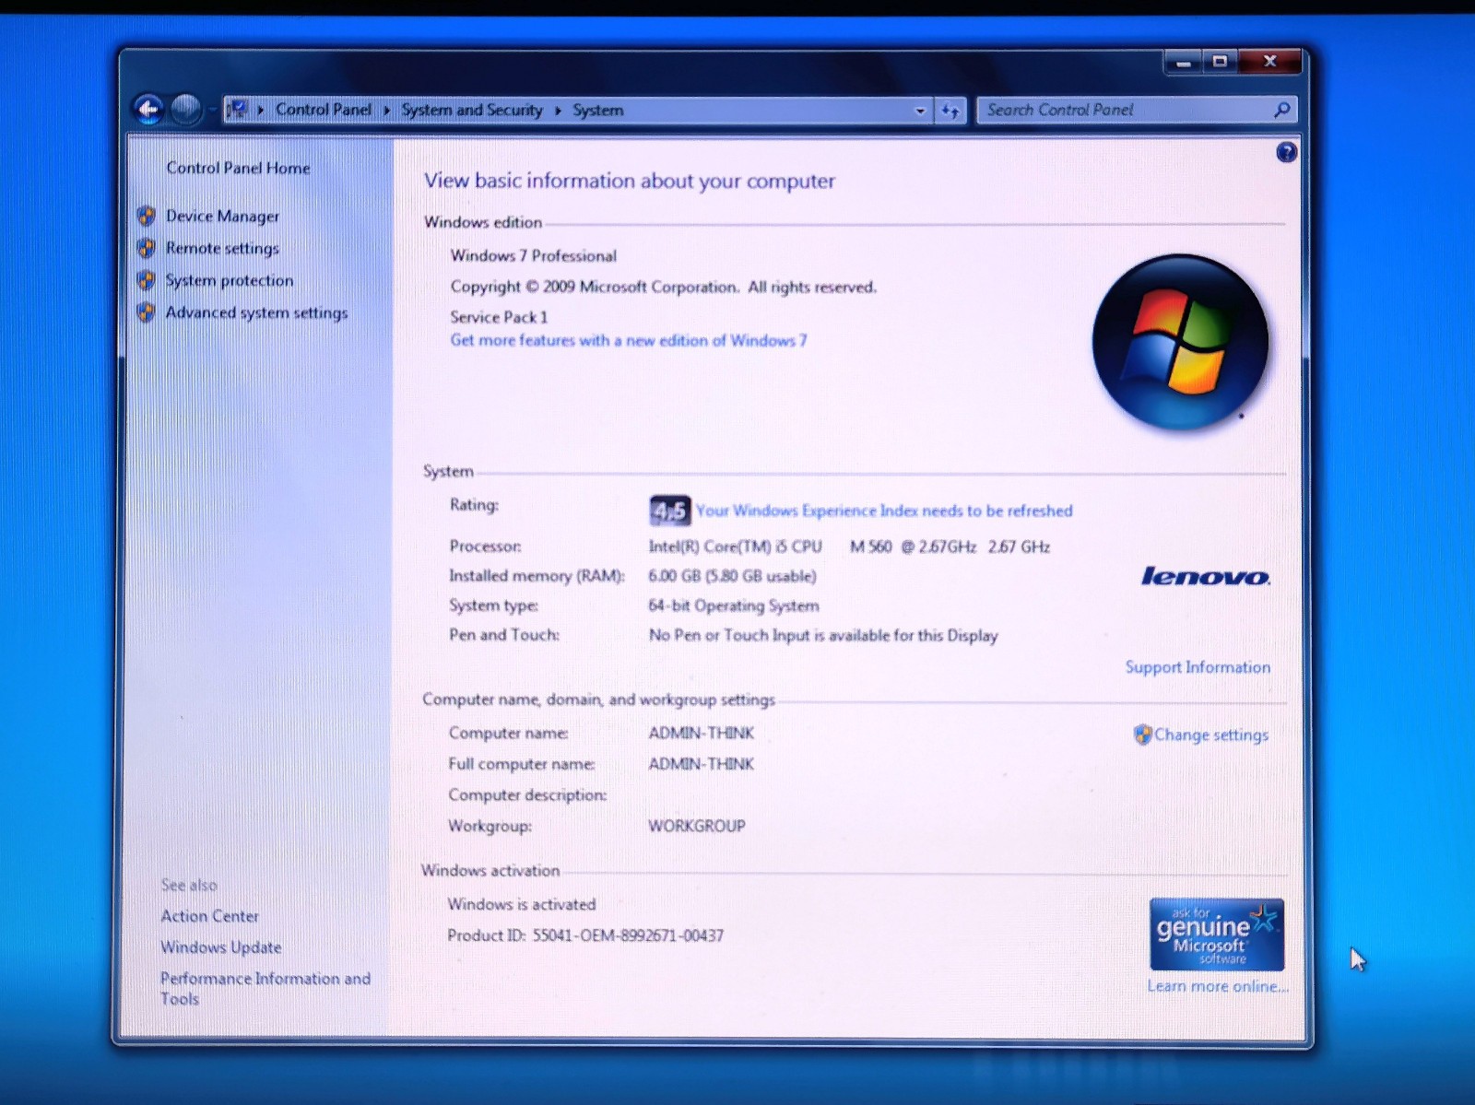Click the Product ID 55041-OEM-8992671-00437
Screen dimensions: 1475x1105
tap(585, 935)
